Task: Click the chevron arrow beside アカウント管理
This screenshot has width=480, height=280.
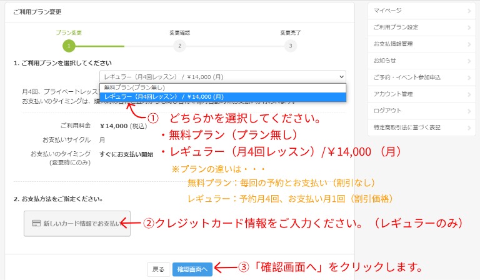Action: click(469, 94)
